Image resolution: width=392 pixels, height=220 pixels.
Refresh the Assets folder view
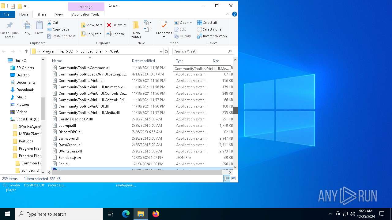pos(166,51)
